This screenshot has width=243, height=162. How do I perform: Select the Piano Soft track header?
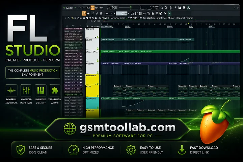click(x=92, y=114)
